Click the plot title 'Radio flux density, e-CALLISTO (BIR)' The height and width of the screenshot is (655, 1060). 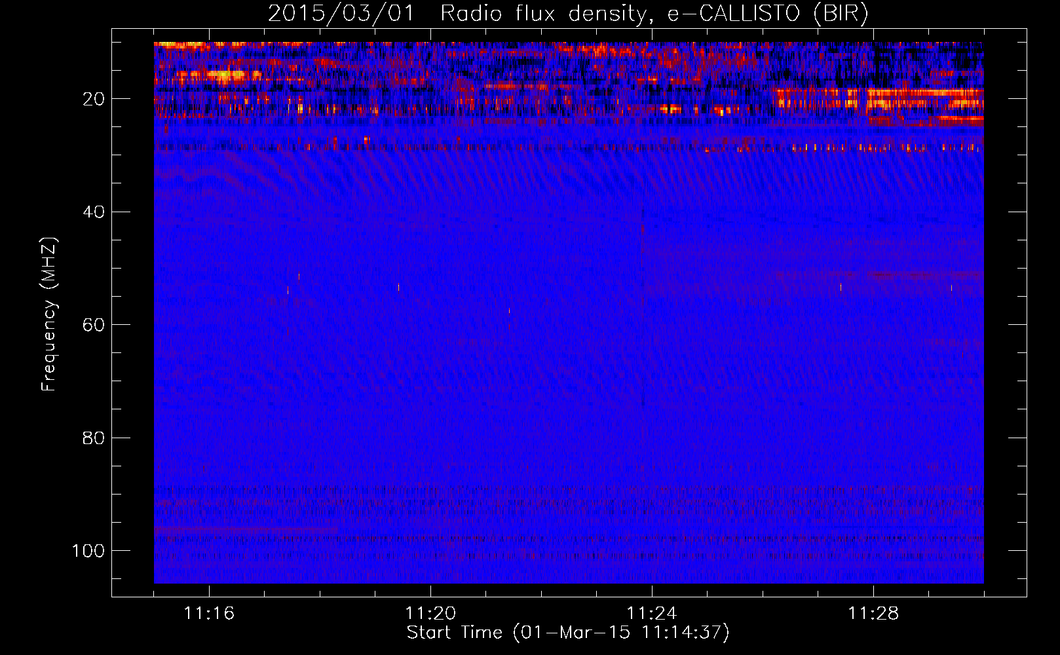pos(654,14)
